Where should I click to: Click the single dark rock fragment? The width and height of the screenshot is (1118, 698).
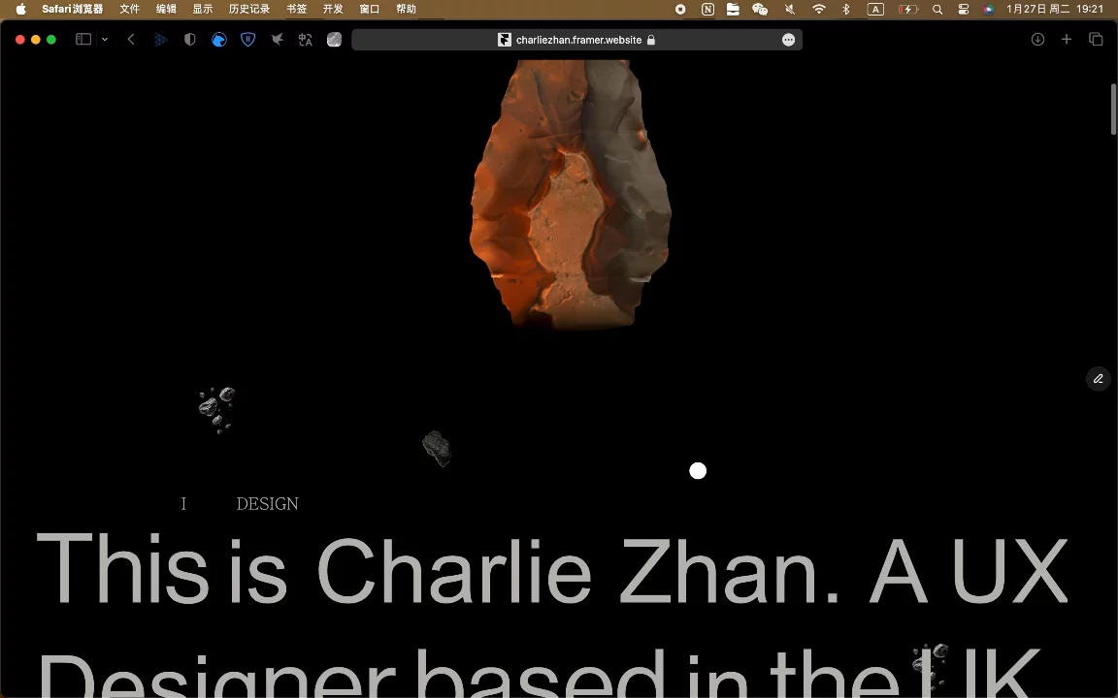click(437, 448)
